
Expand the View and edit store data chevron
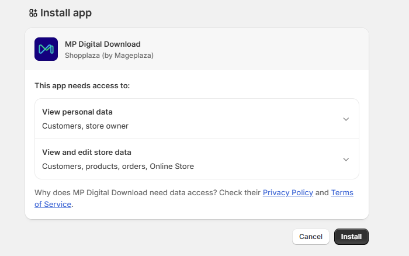click(x=345, y=160)
